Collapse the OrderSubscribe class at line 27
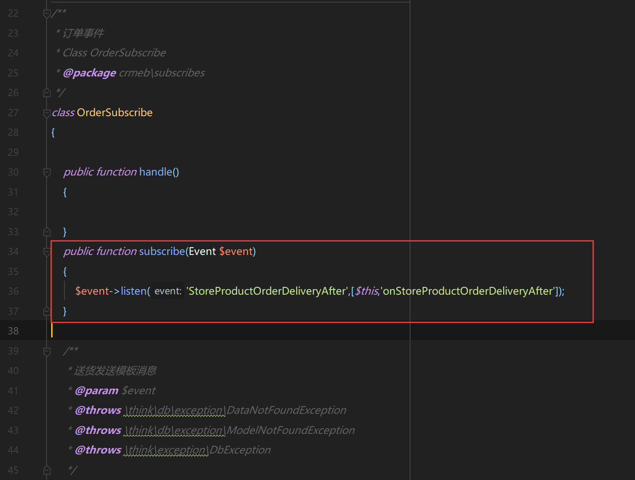 point(47,113)
